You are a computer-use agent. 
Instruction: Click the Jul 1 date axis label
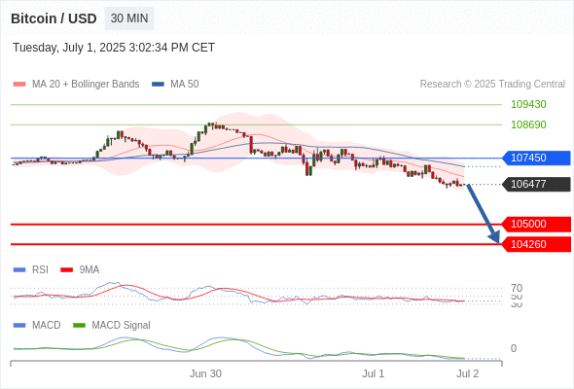pos(373,373)
